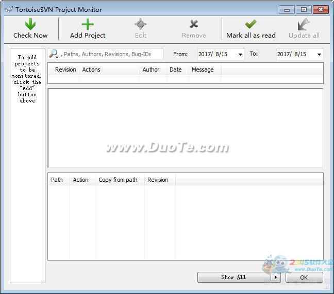
Task: Sort by the Date column header
Action: pyautogui.click(x=178, y=70)
